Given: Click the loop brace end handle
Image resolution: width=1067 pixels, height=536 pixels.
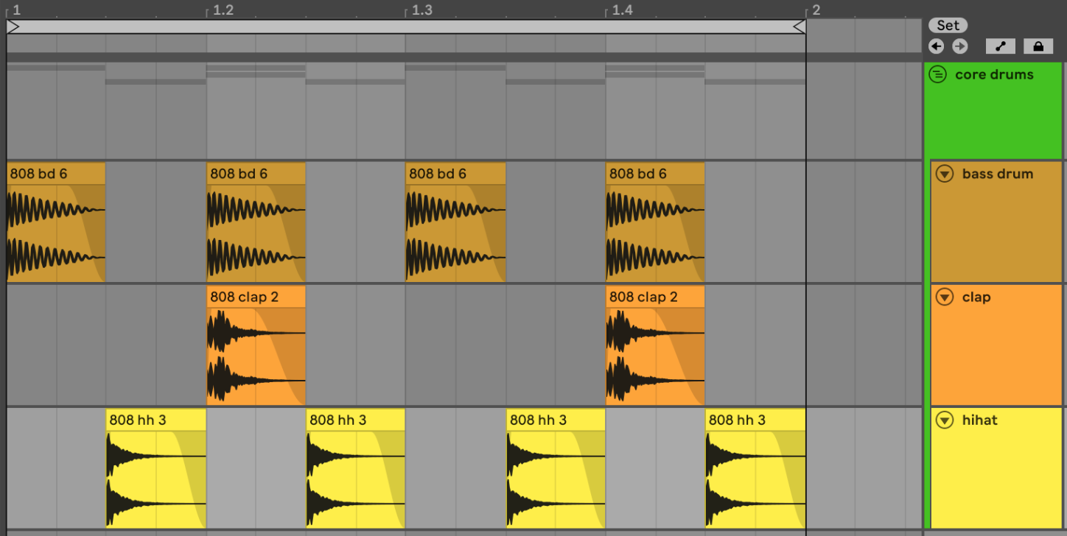Looking at the screenshot, I should tap(799, 27).
